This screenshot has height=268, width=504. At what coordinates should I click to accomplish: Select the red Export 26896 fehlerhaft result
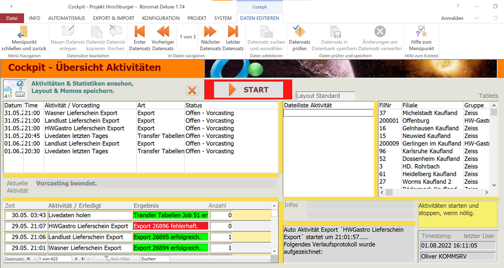171,226
